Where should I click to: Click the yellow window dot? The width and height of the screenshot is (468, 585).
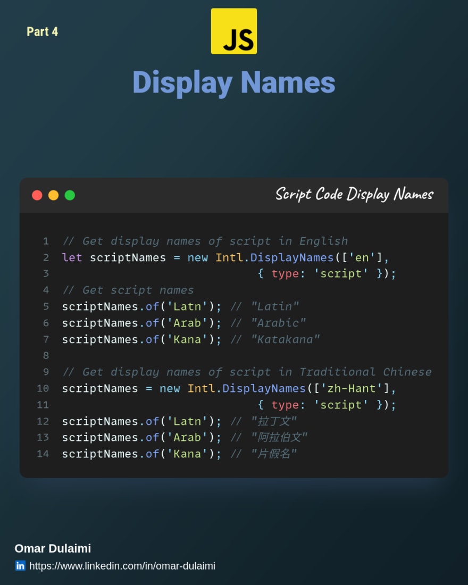click(53, 195)
